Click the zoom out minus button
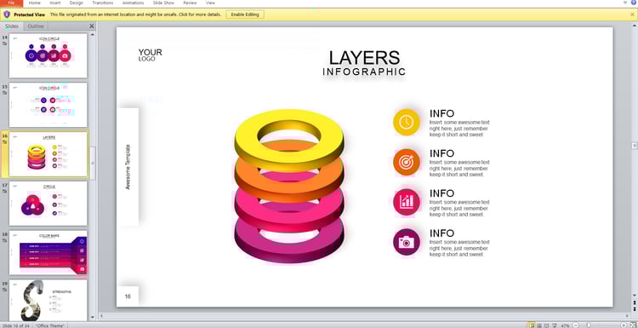638x328 pixels. 575,325
